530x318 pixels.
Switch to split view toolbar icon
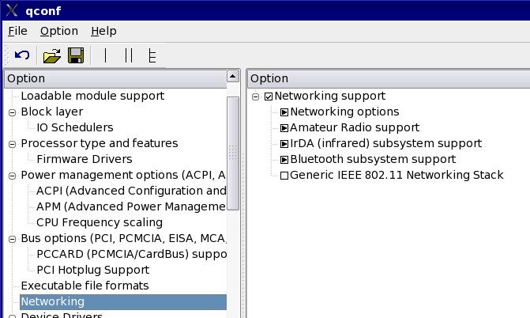(129, 55)
